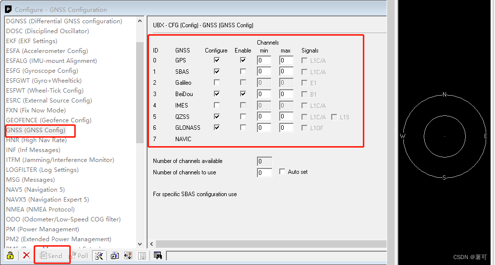The image size is (495, 265).
Task: Select EKF (EKF Settings) entry
Action: [32, 41]
